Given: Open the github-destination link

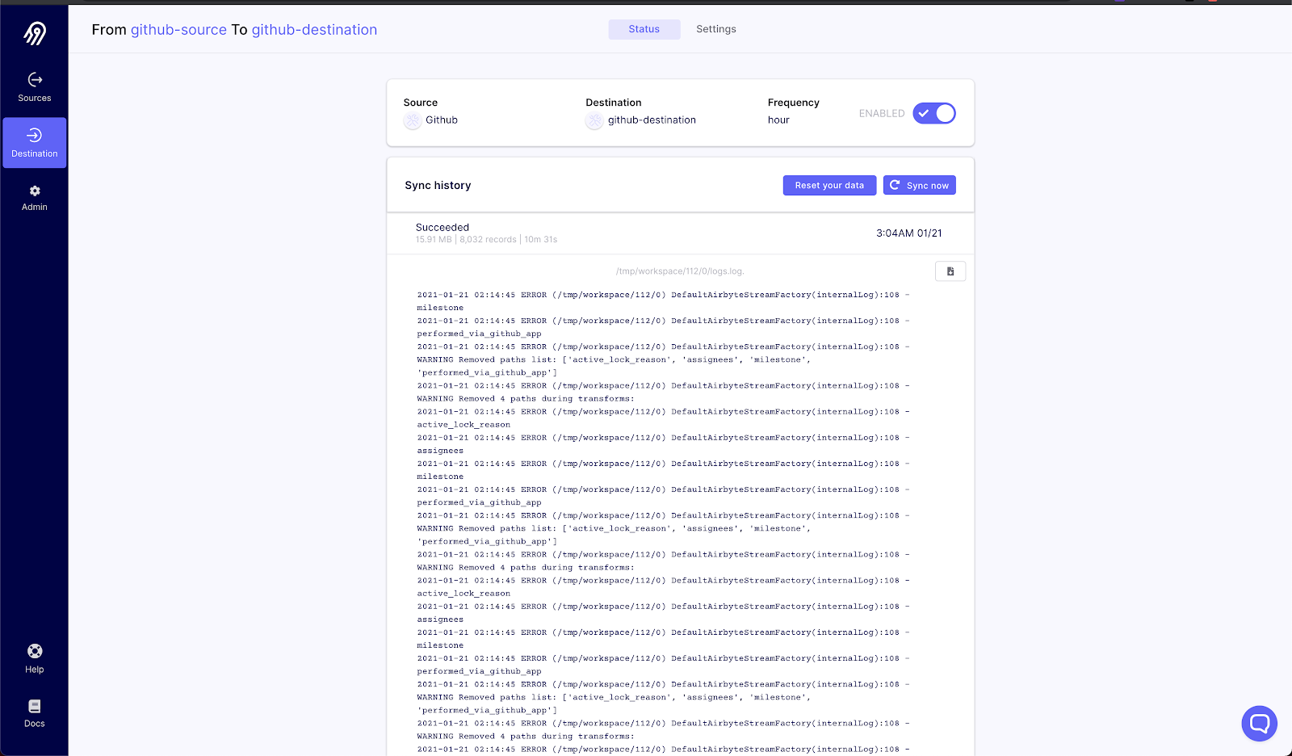Looking at the screenshot, I should point(314,29).
